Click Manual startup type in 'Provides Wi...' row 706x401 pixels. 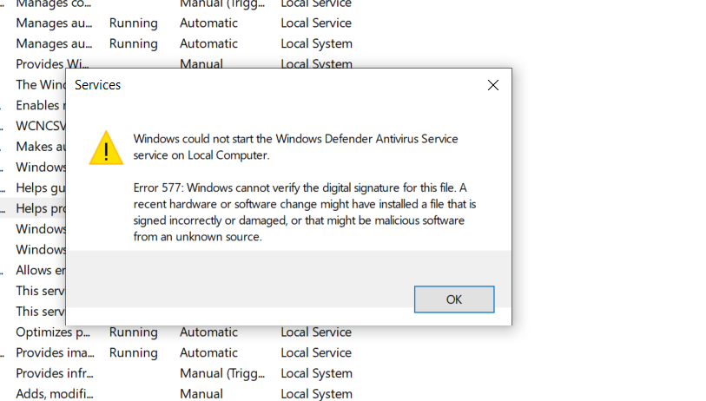pyautogui.click(x=201, y=64)
